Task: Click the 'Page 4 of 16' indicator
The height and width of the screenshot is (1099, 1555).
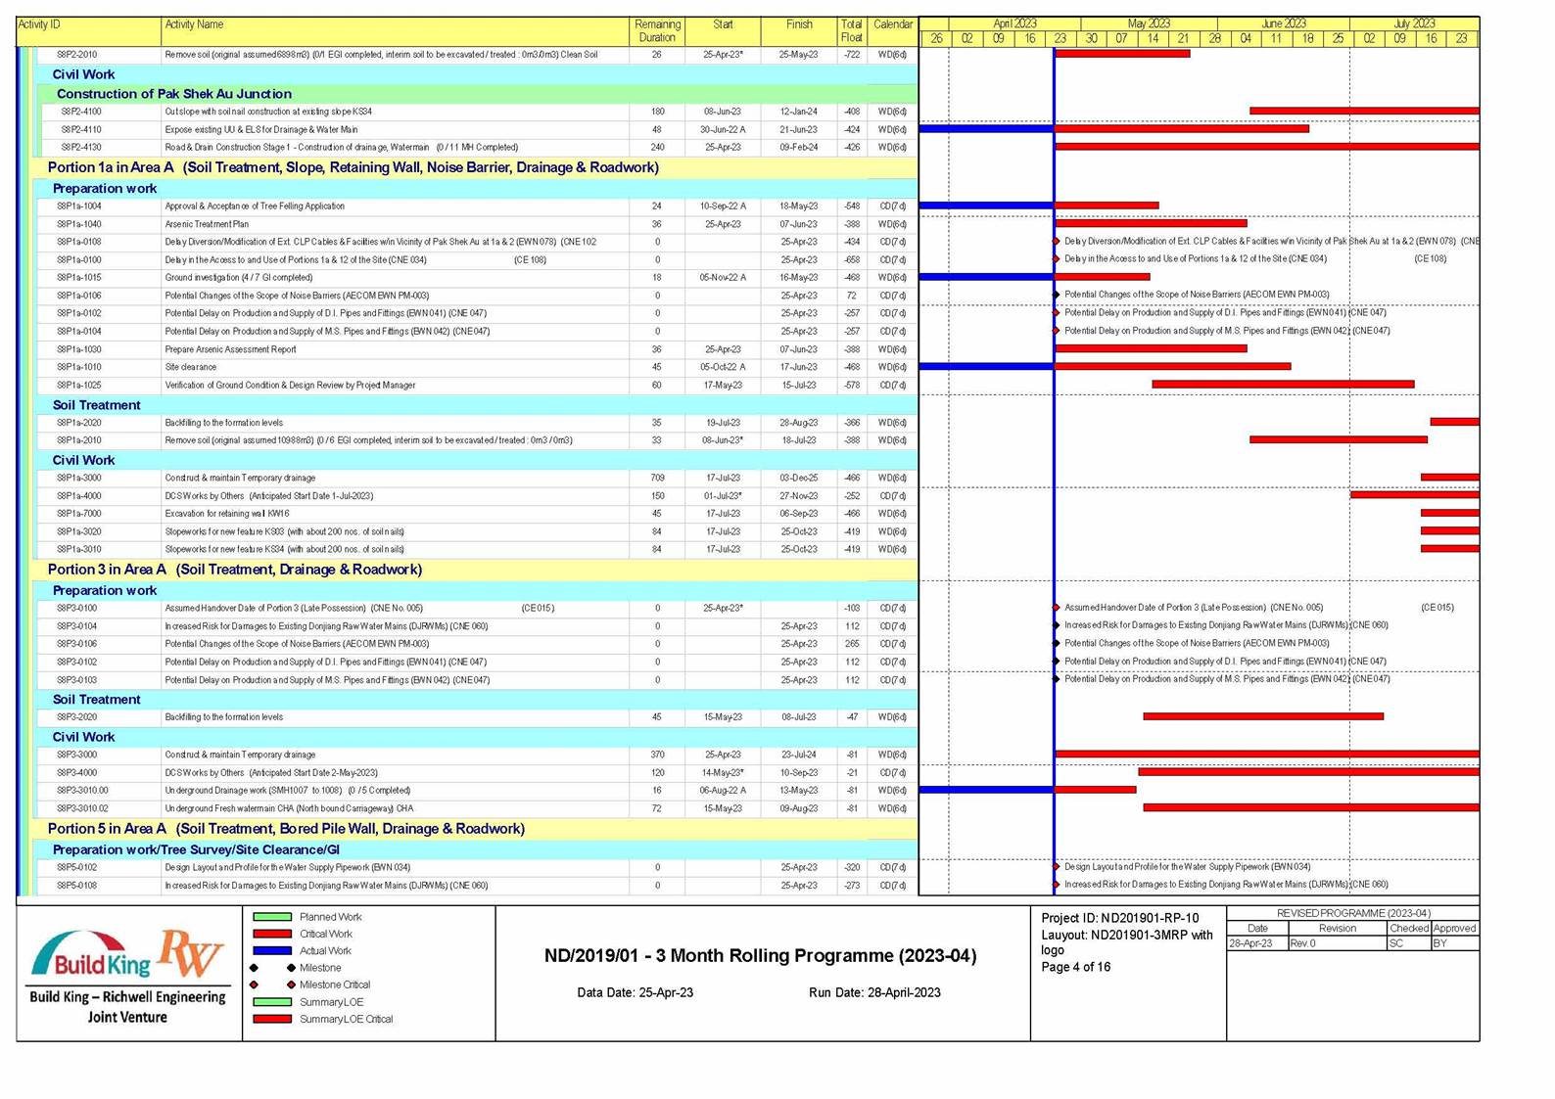Action: (1075, 967)
